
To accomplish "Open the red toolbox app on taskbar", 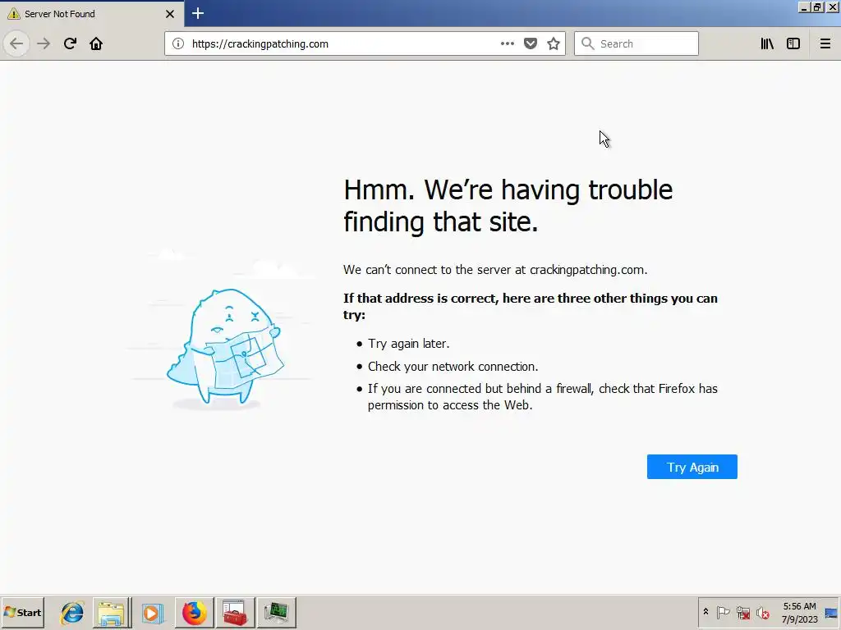I will coord(235,612).
